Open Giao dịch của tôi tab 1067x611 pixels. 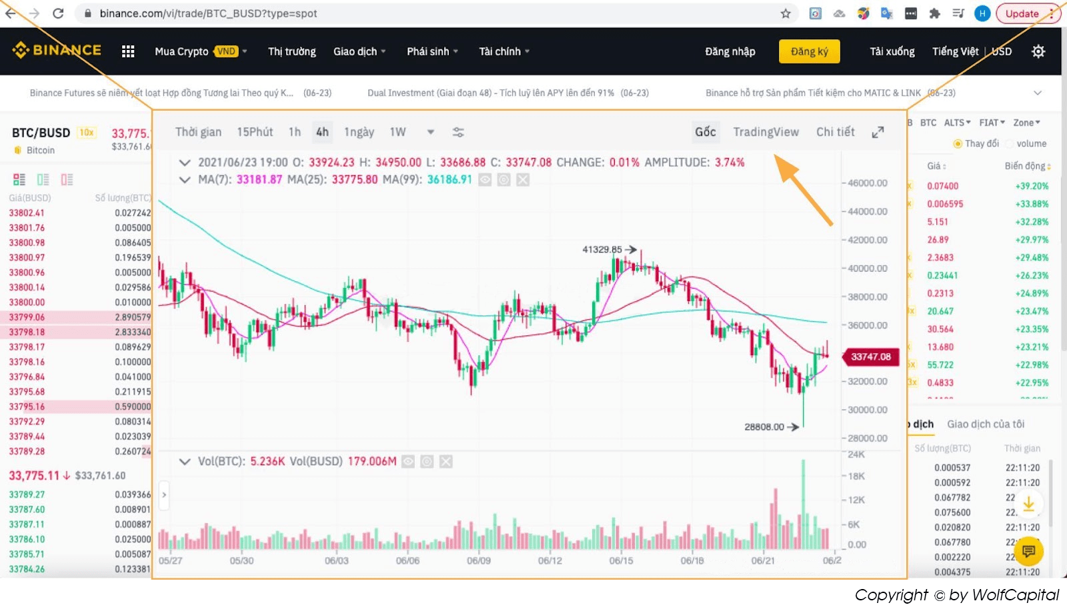pyautogui.click(x=985, y=424)
